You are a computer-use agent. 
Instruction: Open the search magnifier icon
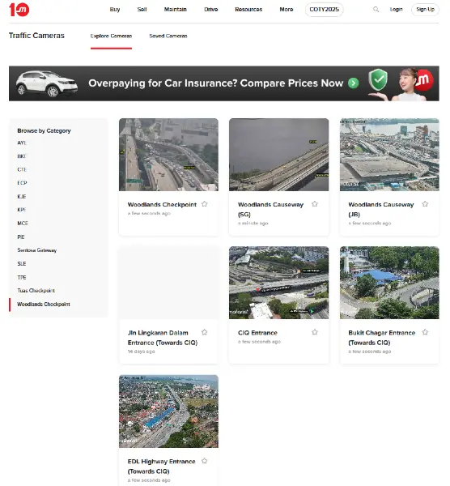click(x=376, y=9)
